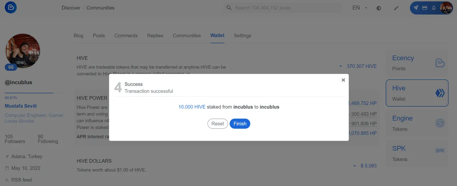The width and height of the screenshot is (457, 186).
Task: Go to the Communities header link
Action: (100, 8)
